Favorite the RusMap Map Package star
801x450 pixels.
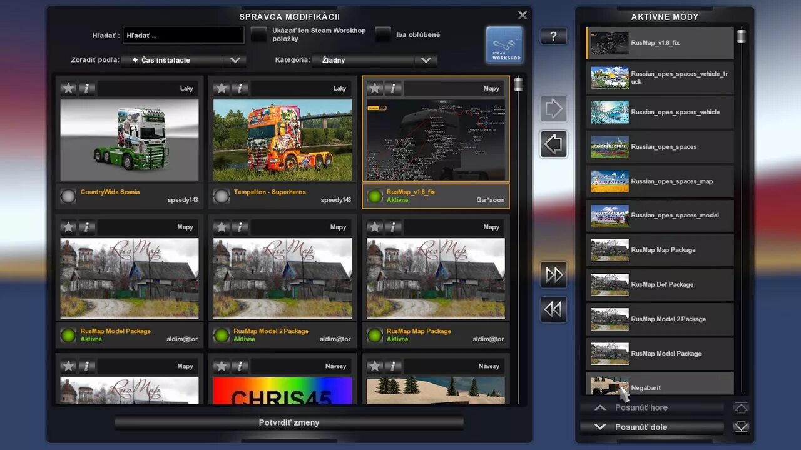pos(375,227)
